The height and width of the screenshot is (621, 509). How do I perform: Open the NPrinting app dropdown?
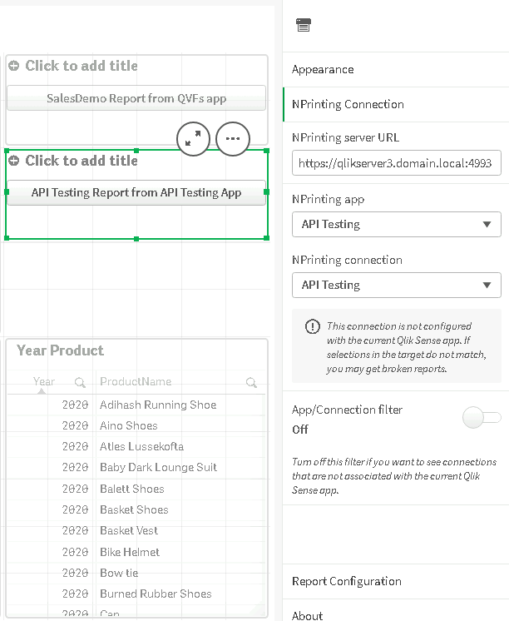tap(397, 224)
